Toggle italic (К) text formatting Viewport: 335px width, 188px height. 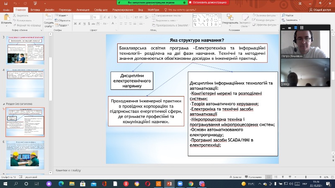(x=80, y=24)
